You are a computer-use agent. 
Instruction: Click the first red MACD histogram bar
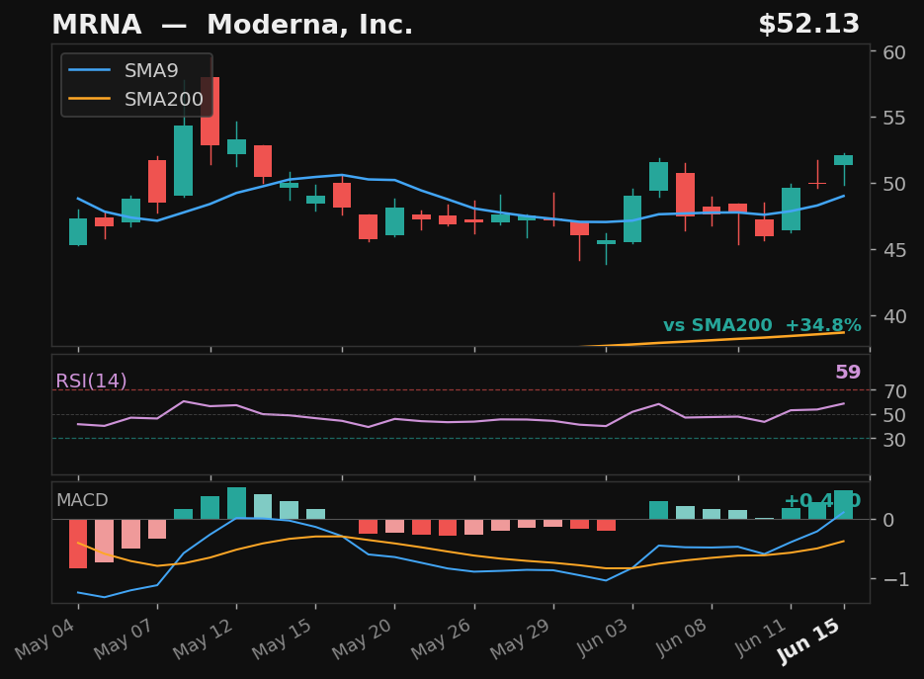(78, 544)
